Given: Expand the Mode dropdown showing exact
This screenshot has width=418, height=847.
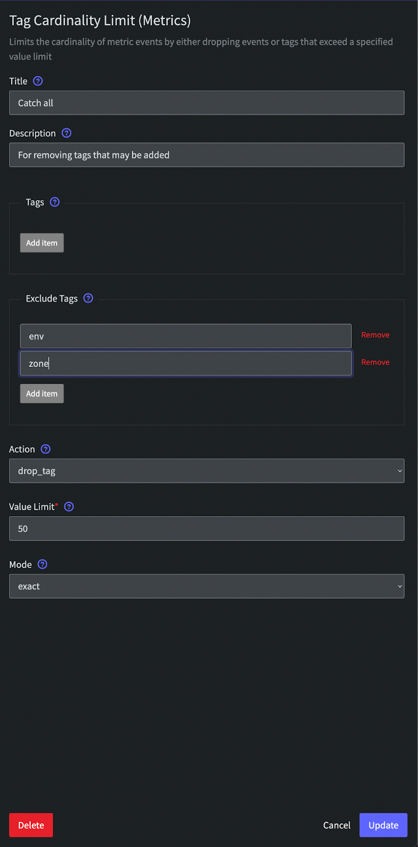Looking at the screenshot, I should tap(207, 586).
